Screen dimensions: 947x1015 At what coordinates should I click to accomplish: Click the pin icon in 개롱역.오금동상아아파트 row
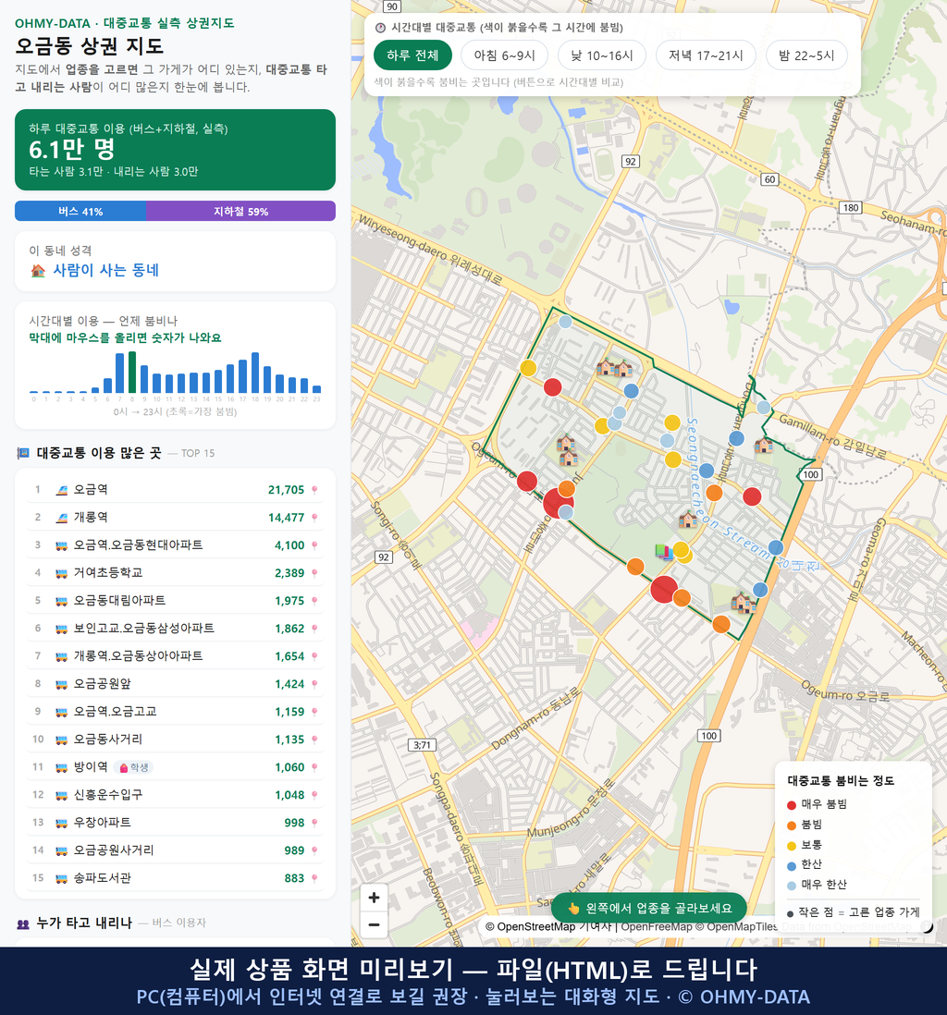(x=314, y=656)
